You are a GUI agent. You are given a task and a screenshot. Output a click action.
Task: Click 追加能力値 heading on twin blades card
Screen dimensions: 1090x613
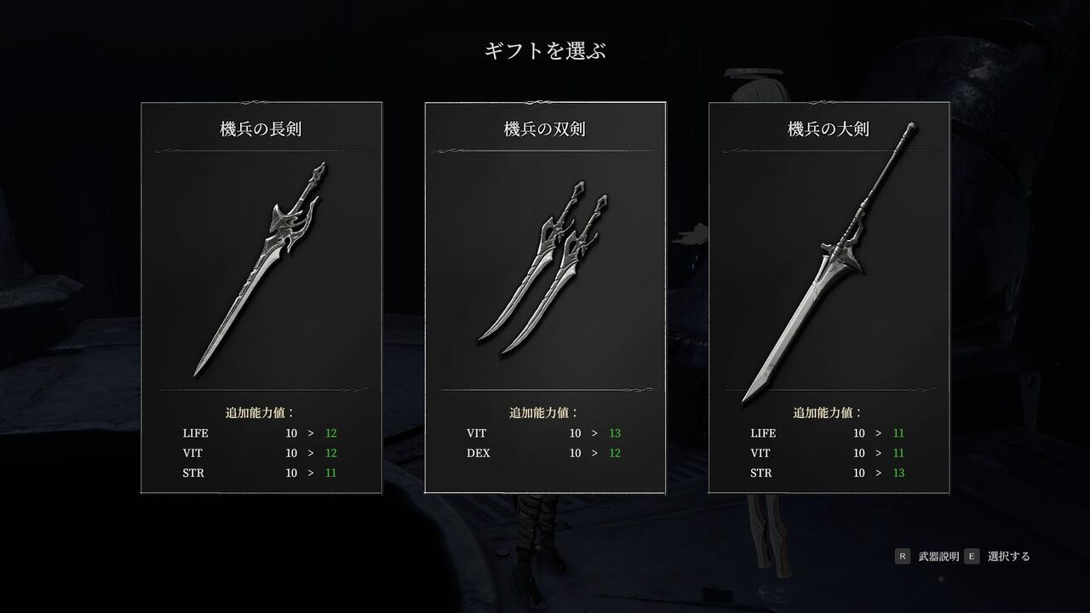(x=544, y=412)
